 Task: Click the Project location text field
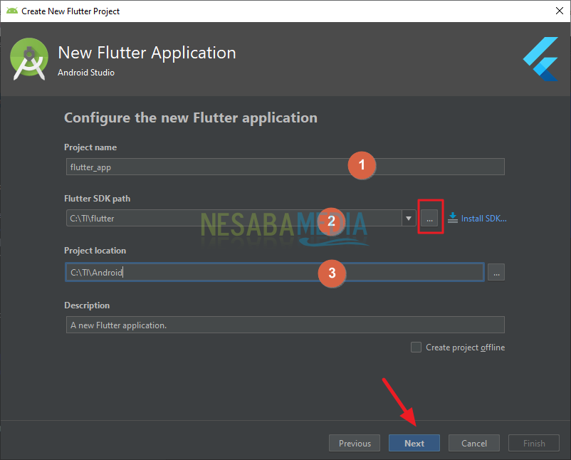(x=275, y=272)
